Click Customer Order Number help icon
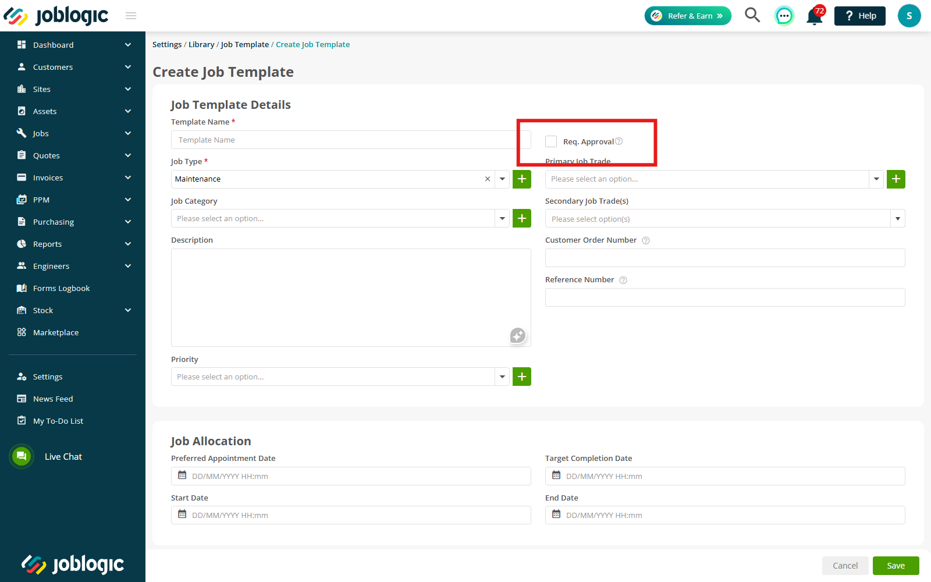Screen dimensions: 931x582 [x=646, y=240]
